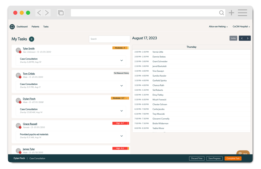Open the Dashboard page

(22, 27)
